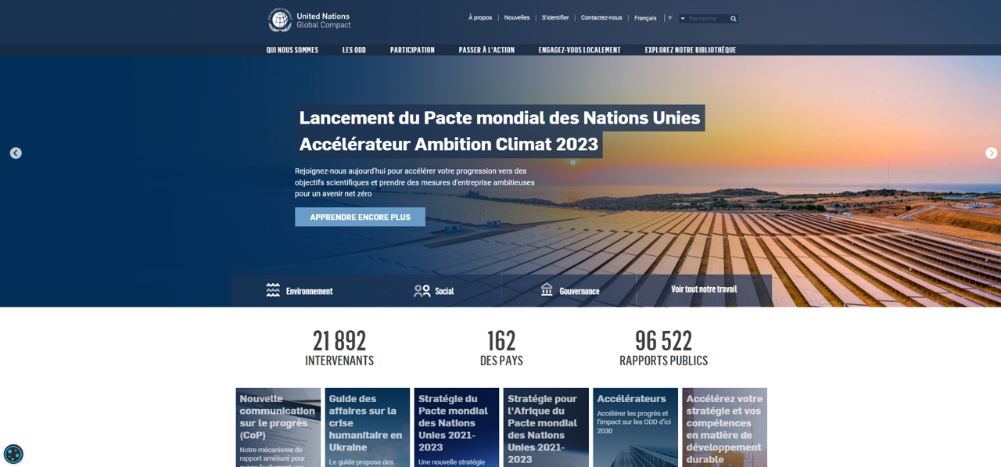This screenshot has height=467, width=1001.
Task: Click the Social tab label
Action: point(444,291)
